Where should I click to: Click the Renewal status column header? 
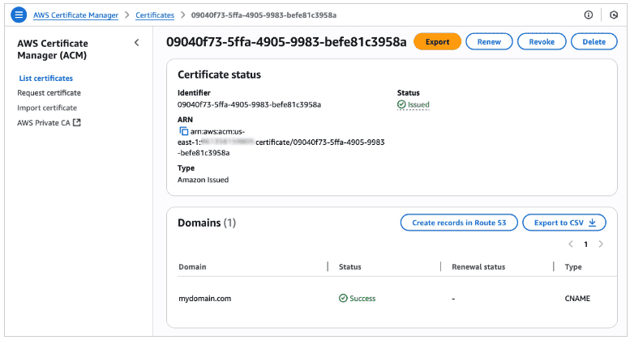click(478, 266)
